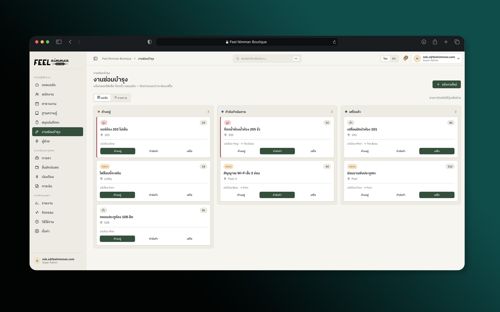The width and height of the screenshot is (500, 312).
Task: Click Safari privacy shield icon
Action: tap(149, 42)
